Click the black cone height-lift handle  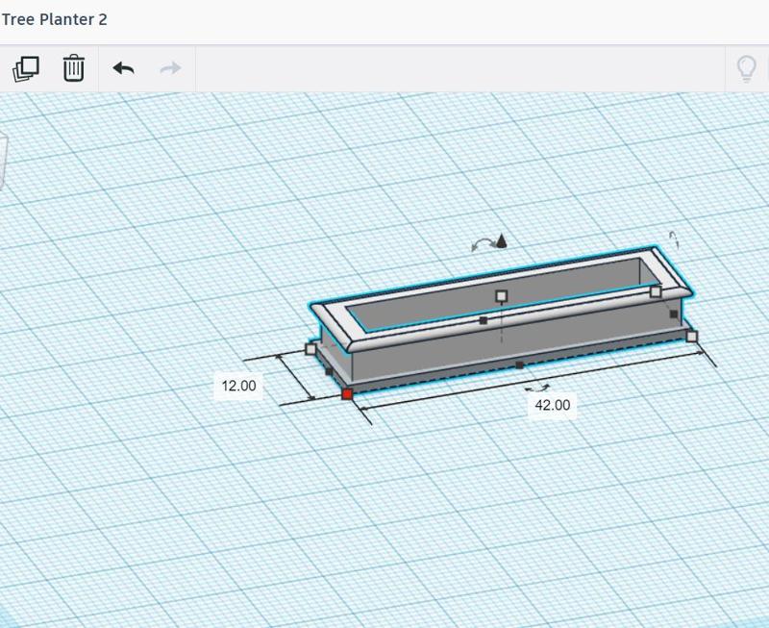[x=501, y=240]
